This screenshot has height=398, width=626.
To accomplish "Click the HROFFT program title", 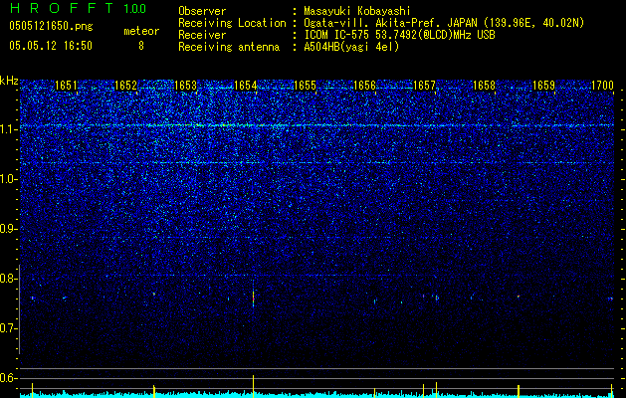I will click(x=62, y=8).
